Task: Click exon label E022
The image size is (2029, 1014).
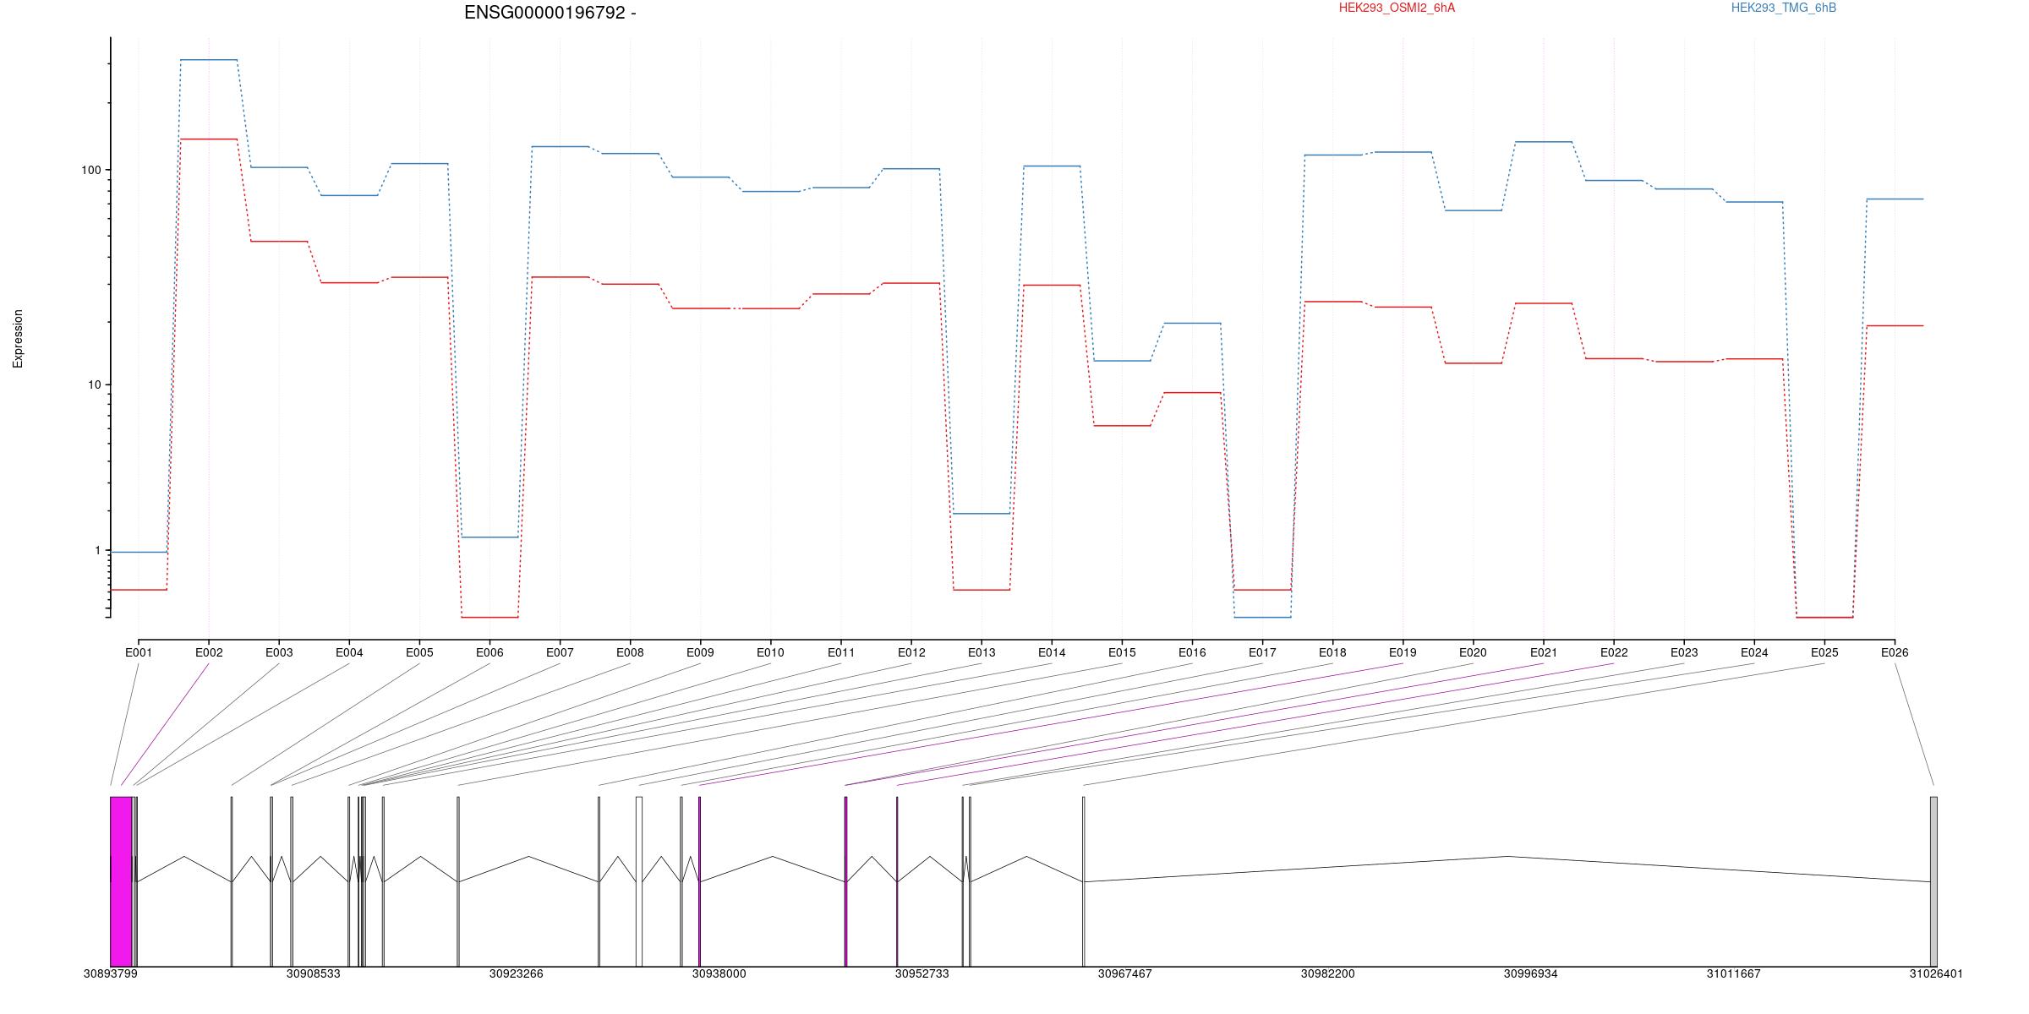Action: (x=1614, y=652)
